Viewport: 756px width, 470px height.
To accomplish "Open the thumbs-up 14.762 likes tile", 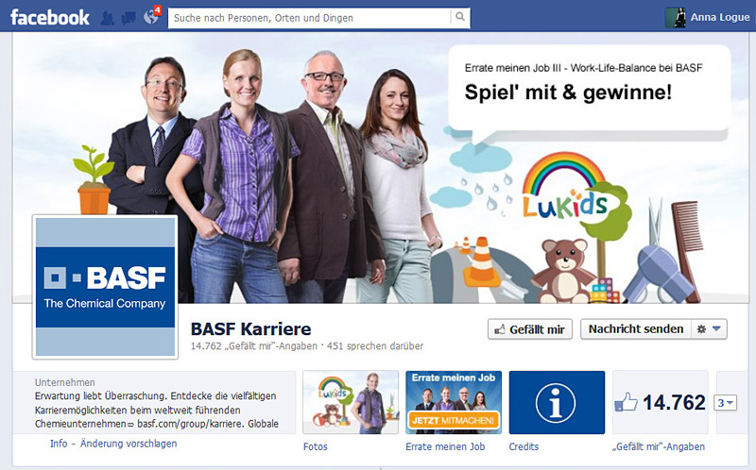I will point(660,402).
